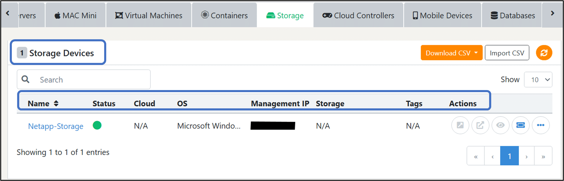Open the Show entries count dropdown
Image resolution: width=564 pixels, height=181 pixels.
click(x=538, y=79)
